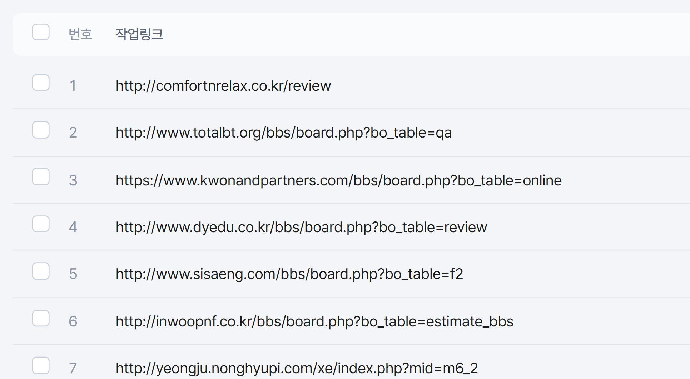The height and width of the screenshot is (379, 690).
Task: Check the box for row 1 comfortnrelax
Action: [x=41, y=83]
